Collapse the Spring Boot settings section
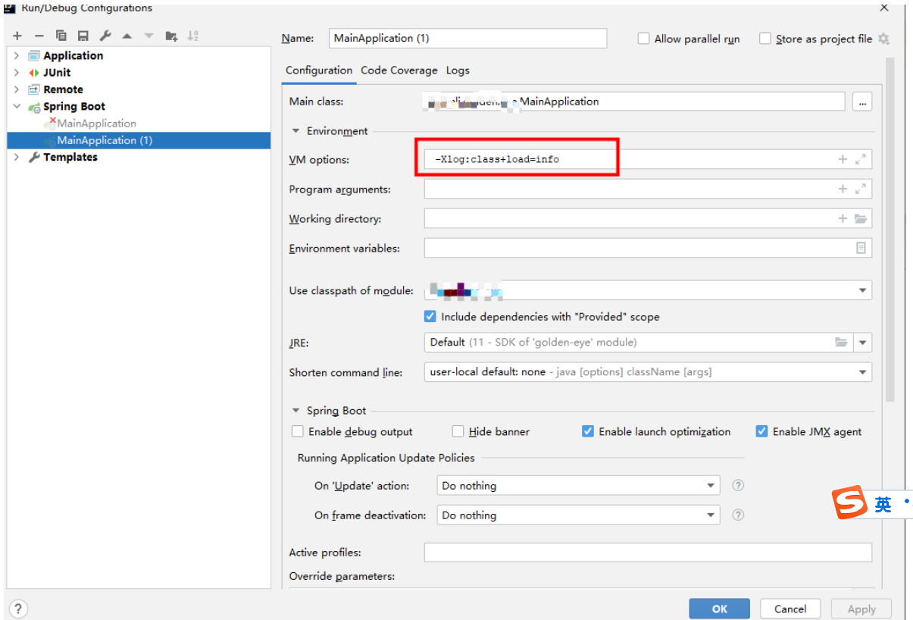This screenshot has width=913, height=620. point(296,411)
